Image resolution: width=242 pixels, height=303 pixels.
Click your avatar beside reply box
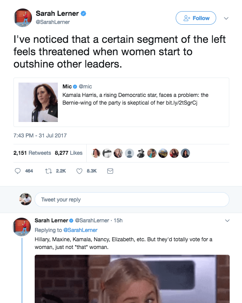(x=25, y=200)
